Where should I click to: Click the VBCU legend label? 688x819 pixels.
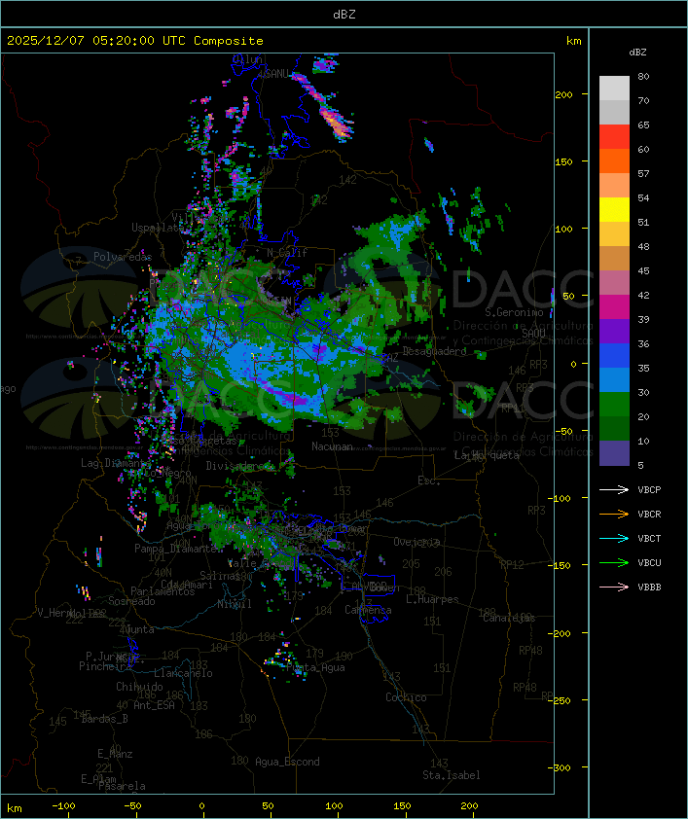point(649,562)
